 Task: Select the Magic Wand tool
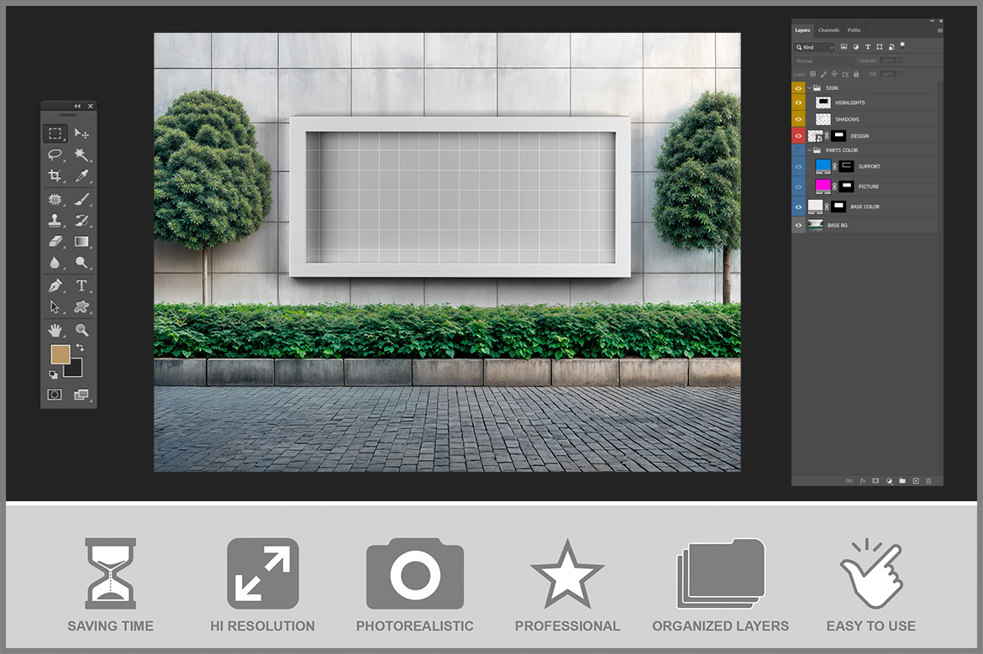point(81,154)
